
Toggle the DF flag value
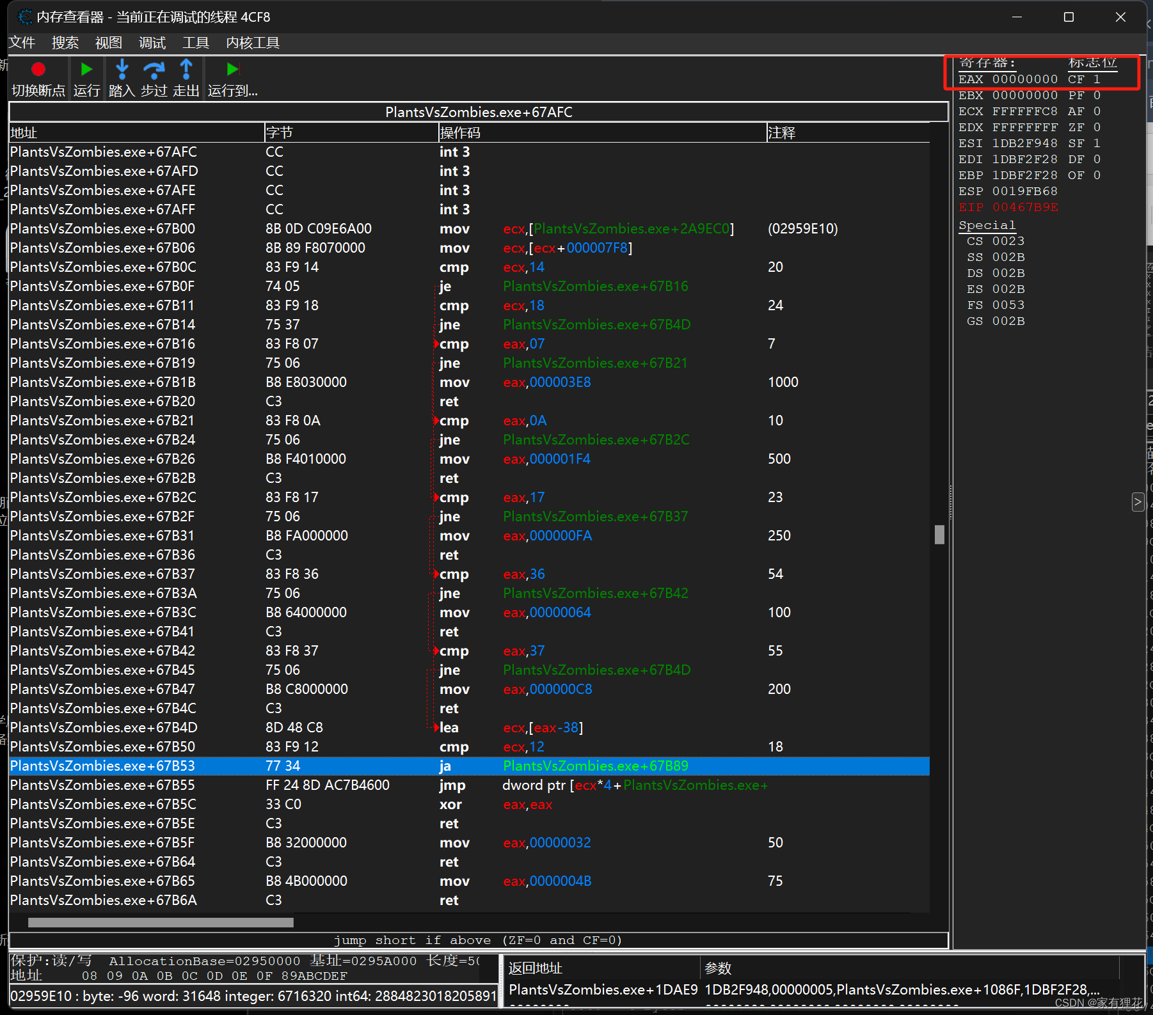pos(1097,159)
